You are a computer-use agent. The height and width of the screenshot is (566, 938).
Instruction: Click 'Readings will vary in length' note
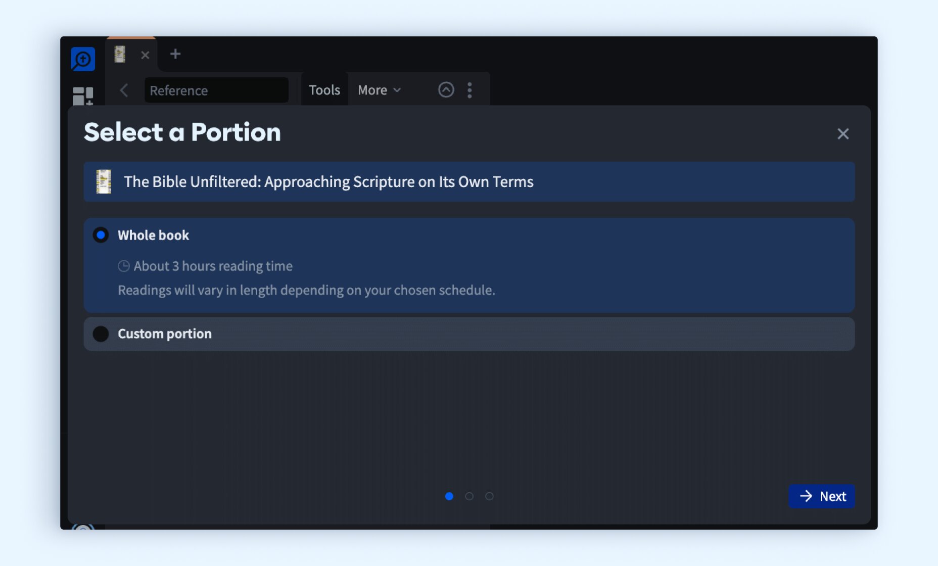306,290
